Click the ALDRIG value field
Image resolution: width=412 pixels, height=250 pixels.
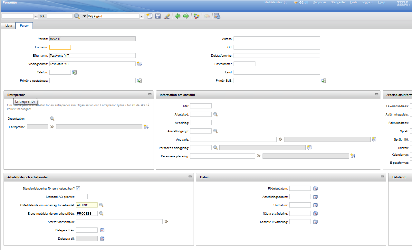point(87,205)
